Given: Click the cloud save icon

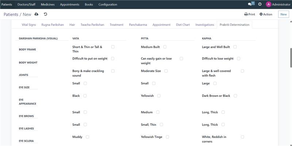Looking at the screenshot, I should 36,14.
